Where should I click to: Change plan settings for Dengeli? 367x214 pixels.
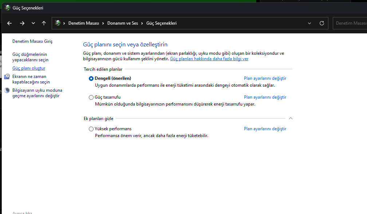pyautogui.click(x=265, y=78)
